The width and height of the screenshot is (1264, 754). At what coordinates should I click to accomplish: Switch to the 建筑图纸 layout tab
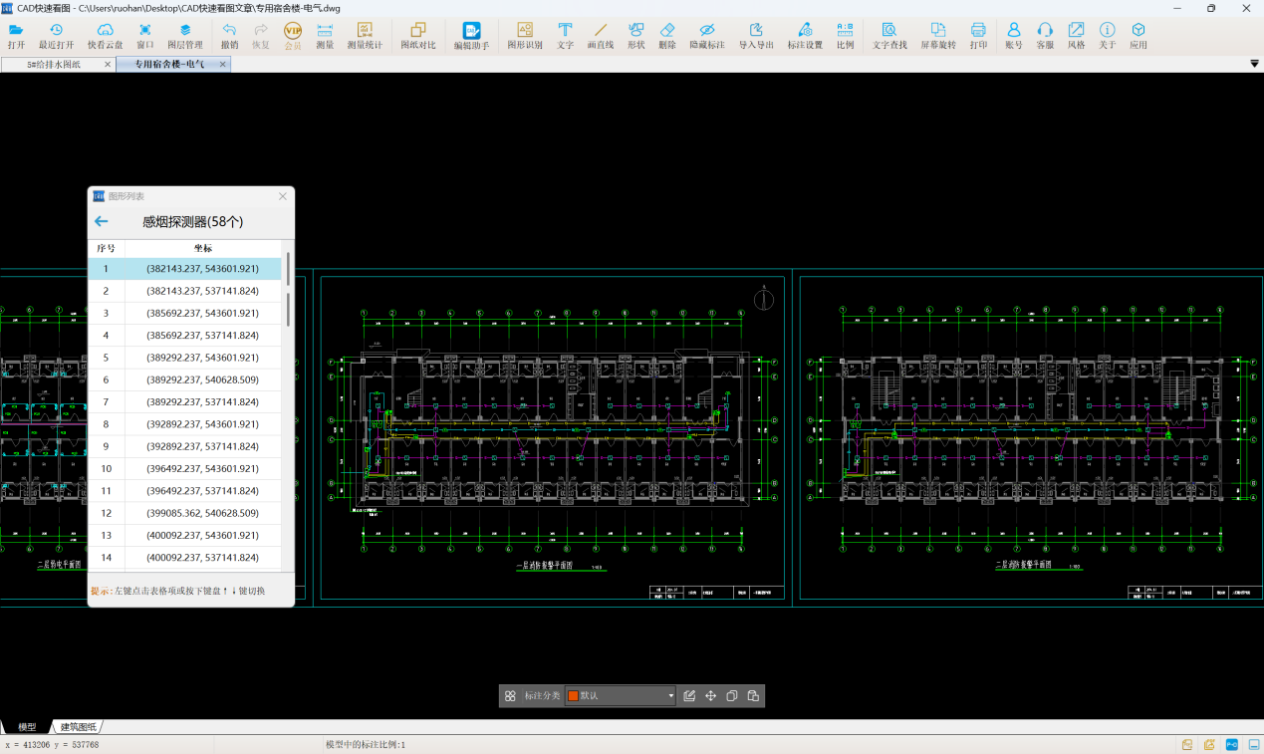pyautogui.click(x=79, y=727)
